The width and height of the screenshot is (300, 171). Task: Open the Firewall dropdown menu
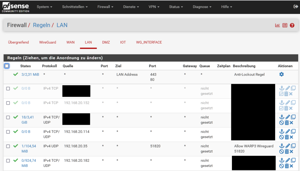[105, 7]
